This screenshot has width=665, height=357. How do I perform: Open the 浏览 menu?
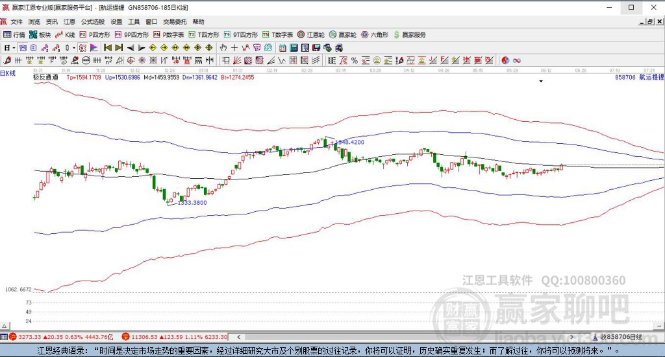click(x=34, y=21)
